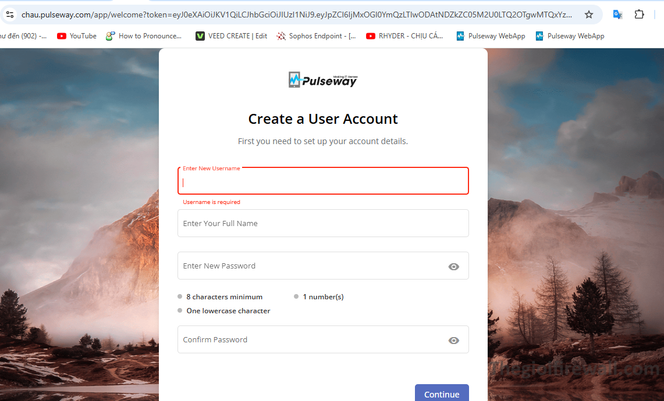The height and width of the screenshot is (401, 664).
Task: Open the last Pulseway WebApp bookmark
Action: (570, 36)
